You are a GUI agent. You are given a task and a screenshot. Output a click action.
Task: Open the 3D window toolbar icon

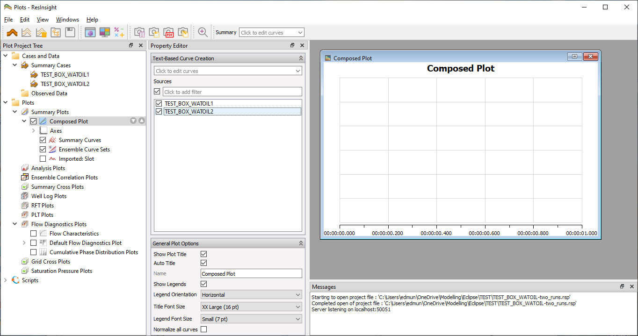click(x=90, y=32)
